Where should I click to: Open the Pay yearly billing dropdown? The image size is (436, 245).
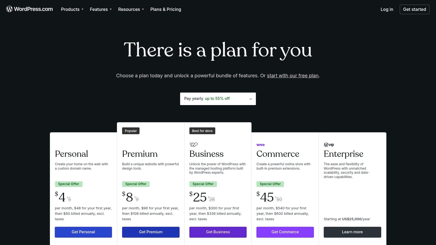coord(218,99)
